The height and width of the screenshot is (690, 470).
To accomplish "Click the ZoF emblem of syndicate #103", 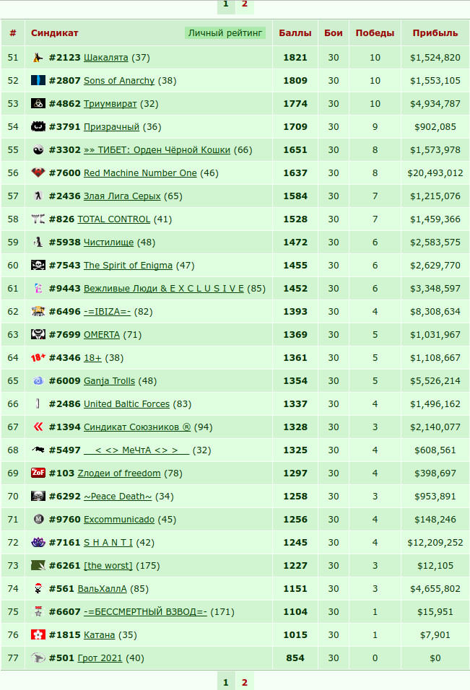I will pyautogui.click(x=38, y=473).
